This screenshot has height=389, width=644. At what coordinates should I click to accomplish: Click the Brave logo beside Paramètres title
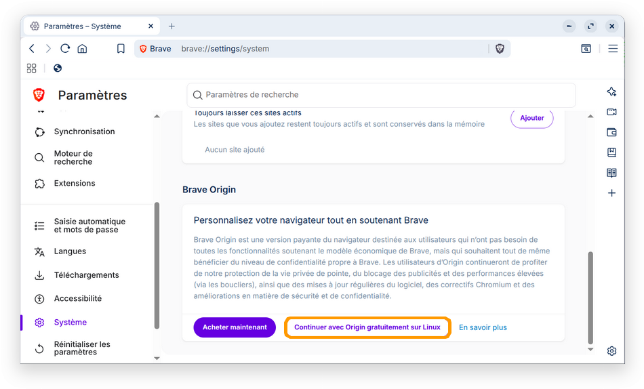tap(39, 95)
